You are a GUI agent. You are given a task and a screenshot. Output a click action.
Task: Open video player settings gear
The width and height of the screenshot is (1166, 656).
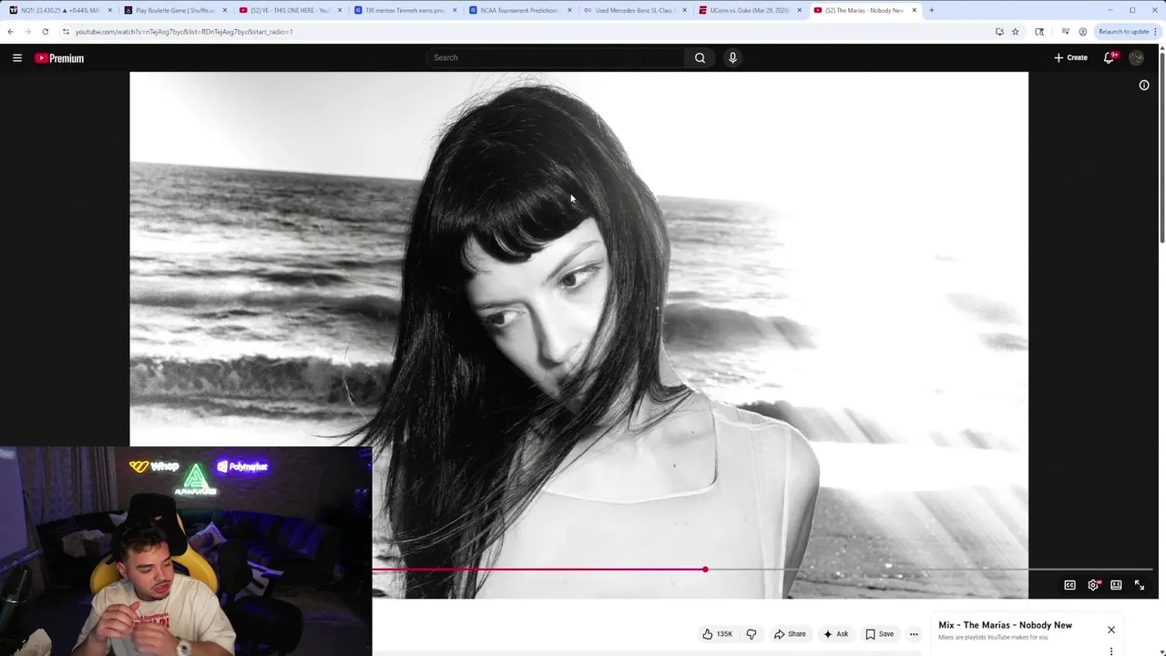tap(1093, 585)
